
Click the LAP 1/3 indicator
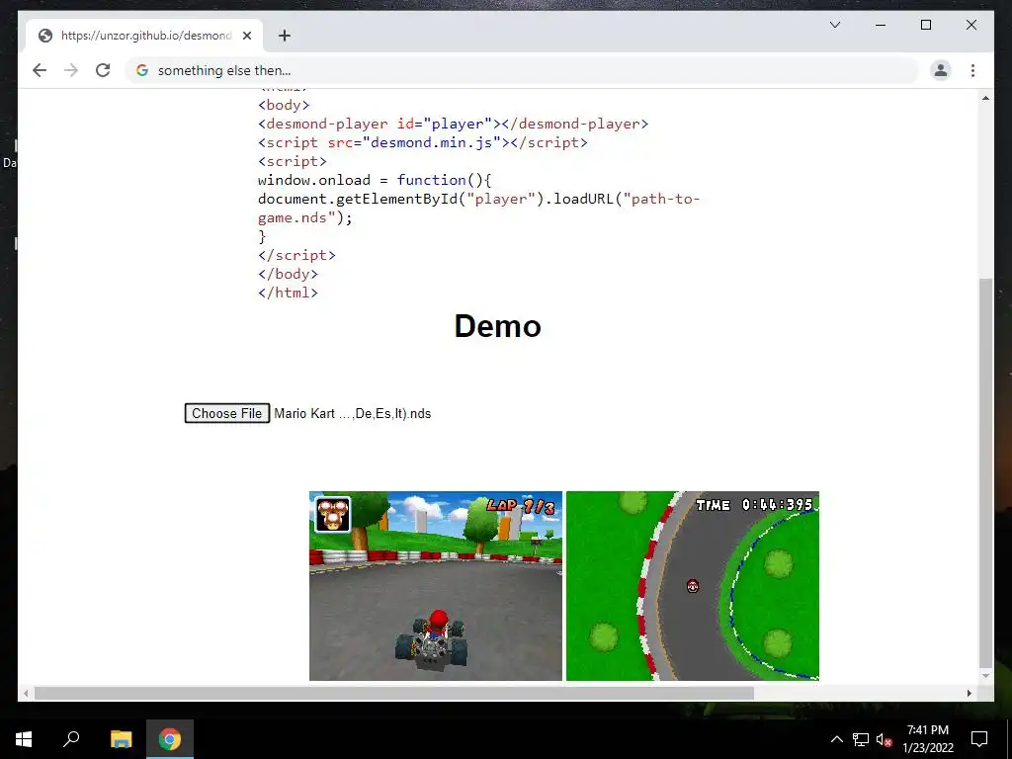521,506
